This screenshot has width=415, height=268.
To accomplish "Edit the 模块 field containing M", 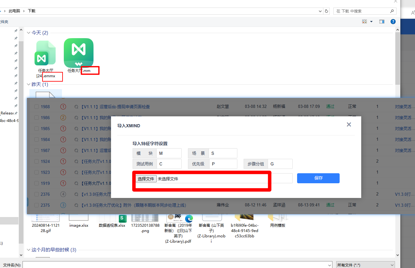I will click(x=169, y=153).
